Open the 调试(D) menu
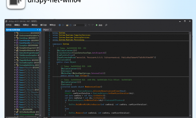 pyautogui.click(x=34, y=25)
